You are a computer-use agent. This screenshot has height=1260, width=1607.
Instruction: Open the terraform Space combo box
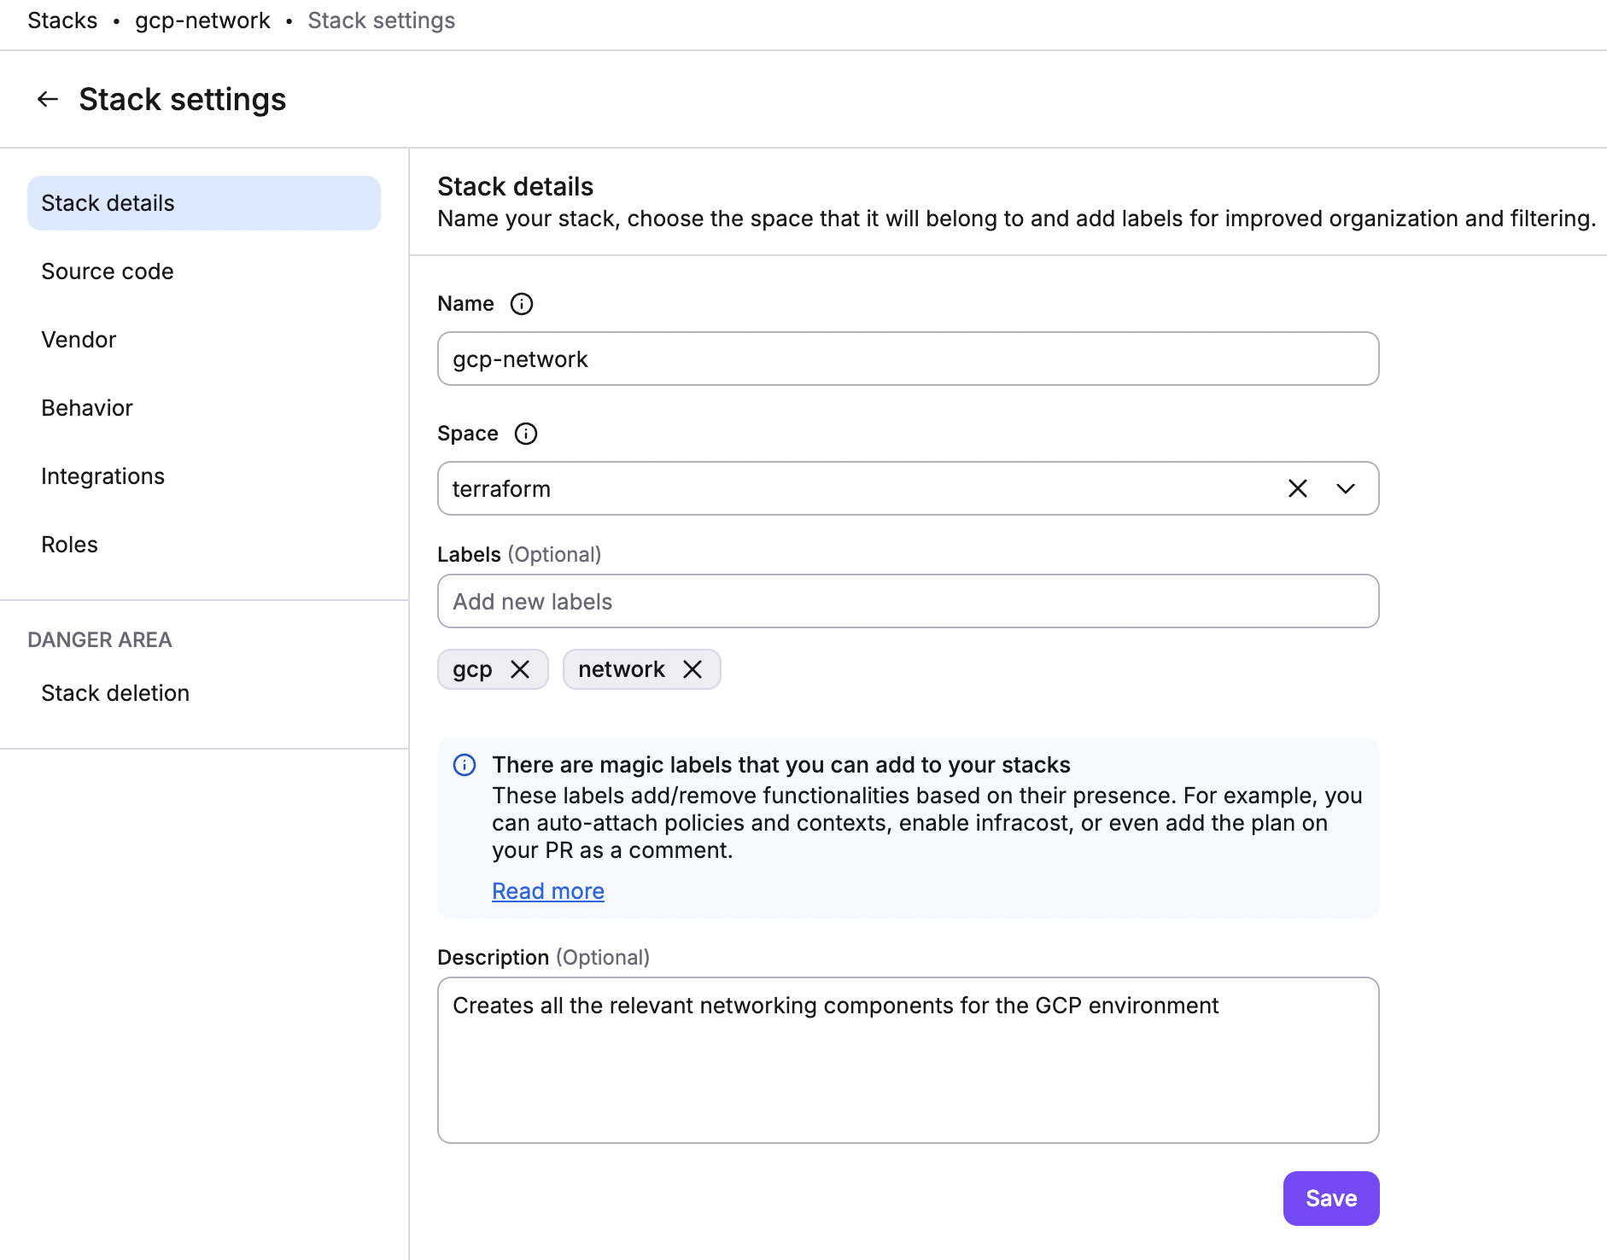click(x=854, y=488)
